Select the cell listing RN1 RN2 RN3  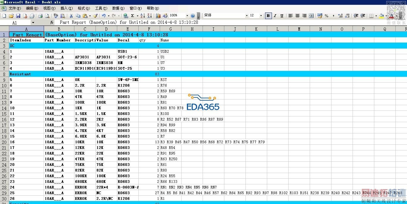[x=189, y=187]
